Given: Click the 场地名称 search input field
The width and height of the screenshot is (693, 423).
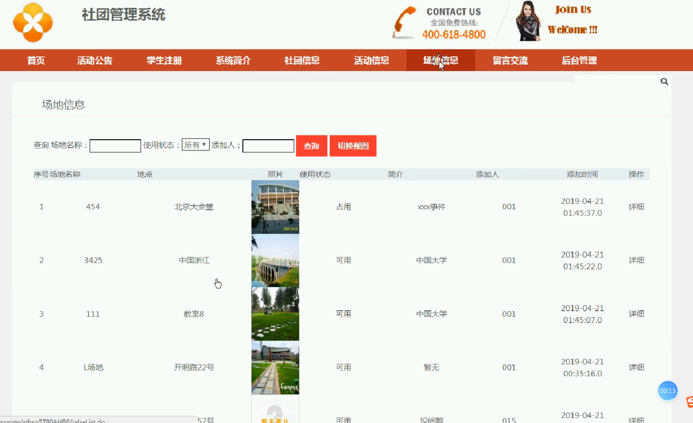Looking at the screenshot, I should point(115,146).
